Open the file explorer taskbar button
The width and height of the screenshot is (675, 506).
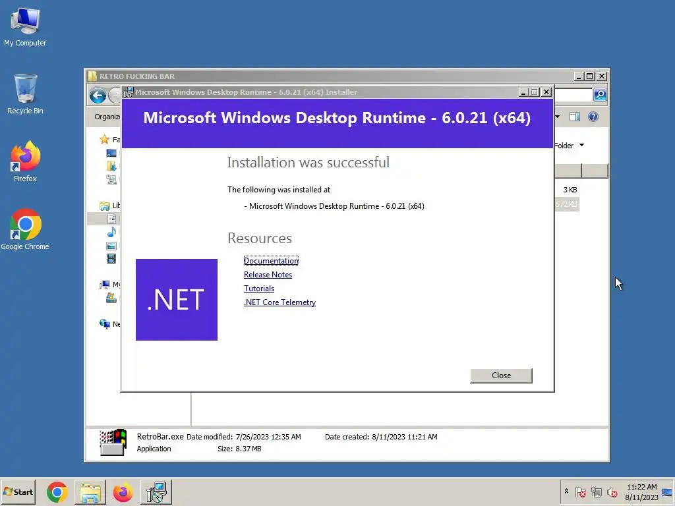click(x=90, y=492)
